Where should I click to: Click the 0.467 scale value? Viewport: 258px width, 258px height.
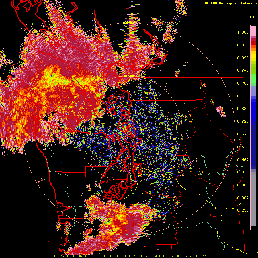[243, 160]
